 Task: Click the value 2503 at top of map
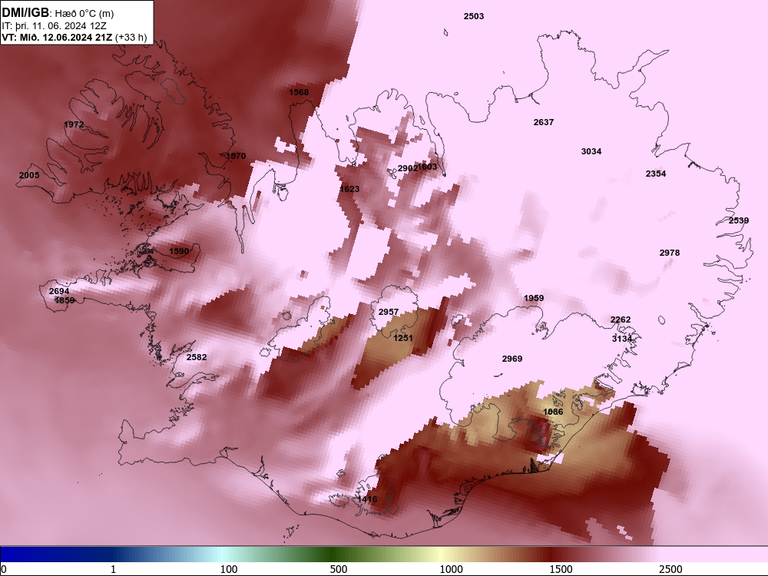[x=474, y=16]
